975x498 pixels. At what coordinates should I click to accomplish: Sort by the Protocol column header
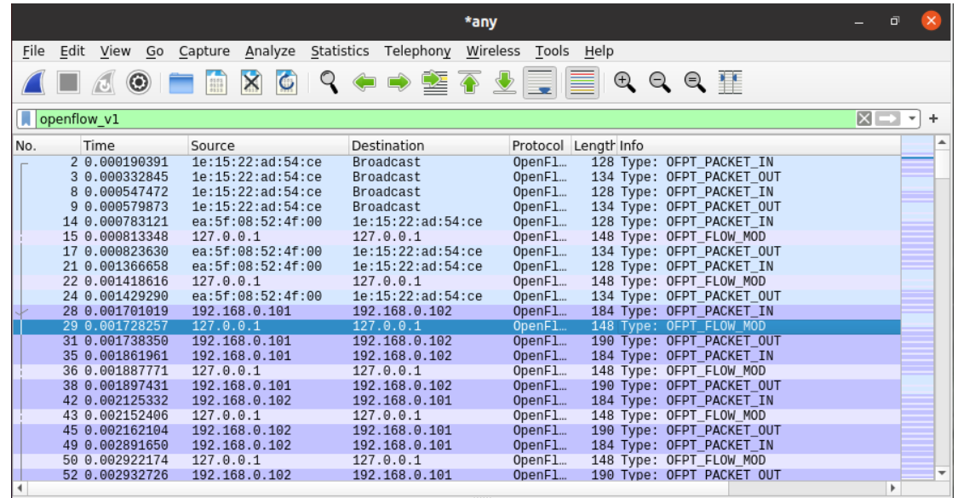(x=539, y=146)
